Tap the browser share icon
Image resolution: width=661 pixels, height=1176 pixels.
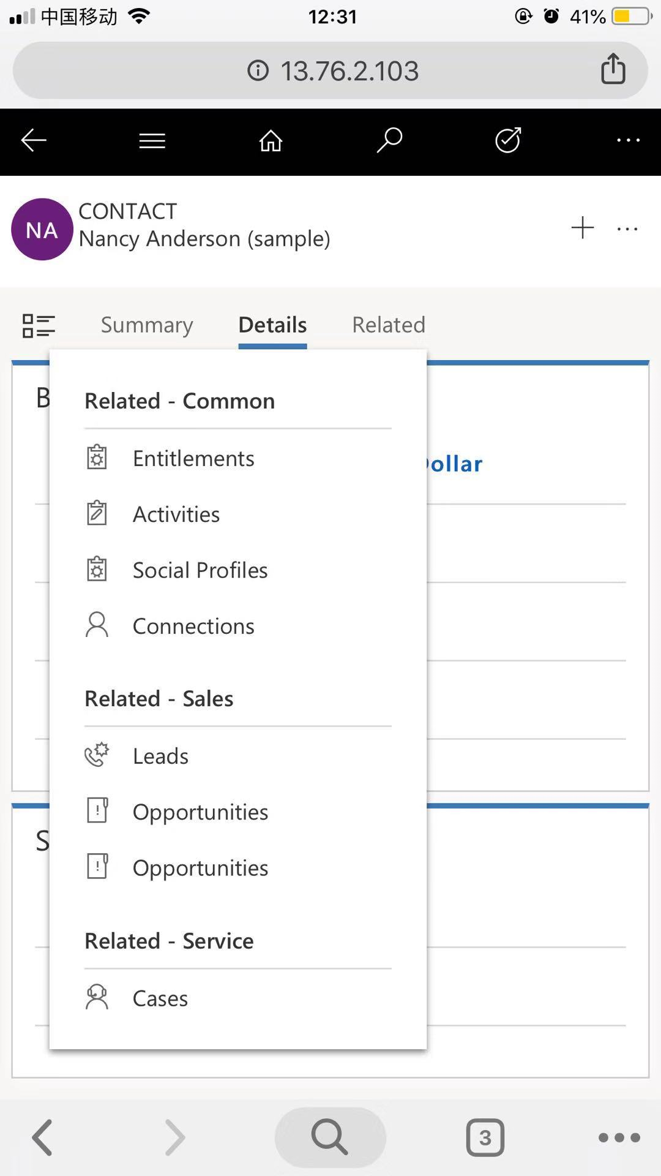(613, 68)
